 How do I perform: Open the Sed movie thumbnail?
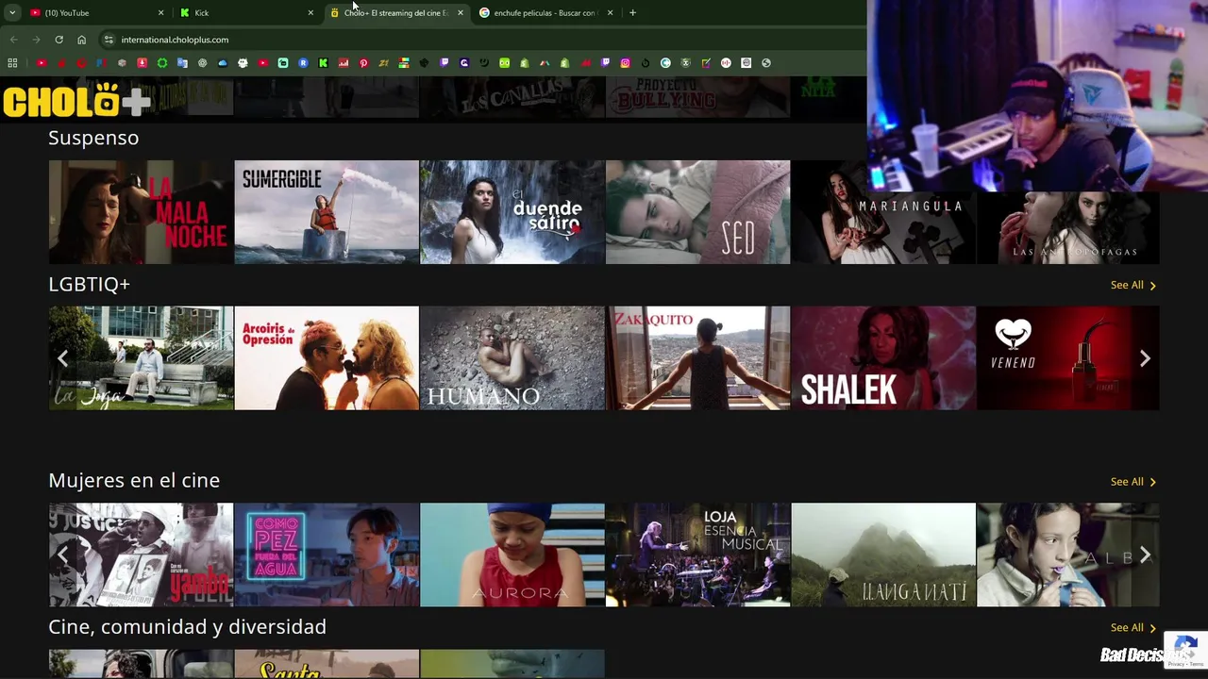697,212
